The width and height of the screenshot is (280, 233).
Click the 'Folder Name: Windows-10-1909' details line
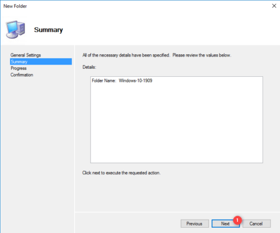click(x=122, y=80)
